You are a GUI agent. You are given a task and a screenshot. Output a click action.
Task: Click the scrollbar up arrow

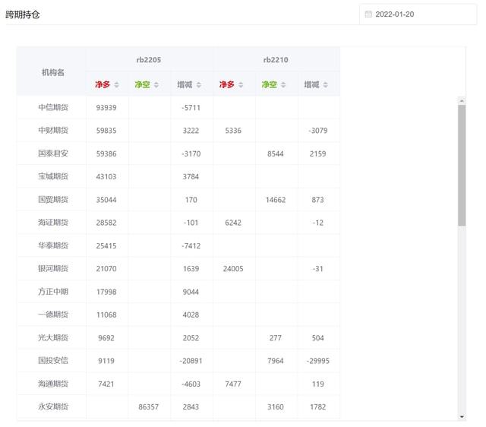[462, 101]
